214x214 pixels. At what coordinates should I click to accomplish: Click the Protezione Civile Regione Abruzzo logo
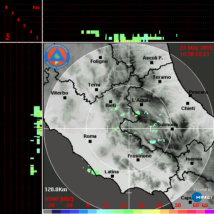[x=57, y=56]
